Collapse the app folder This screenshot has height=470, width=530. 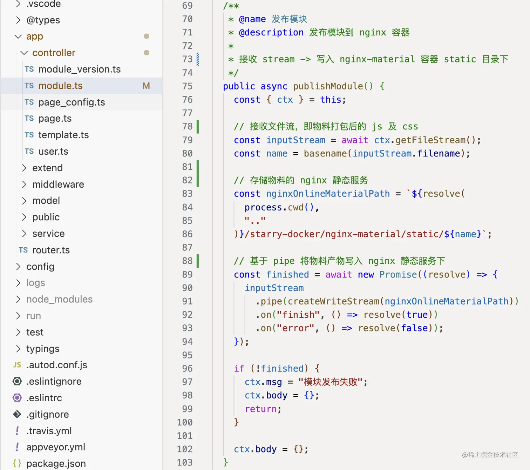click(18, 36)
